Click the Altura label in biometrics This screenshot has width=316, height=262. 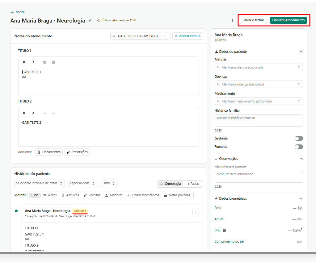[x=219, y=219]
